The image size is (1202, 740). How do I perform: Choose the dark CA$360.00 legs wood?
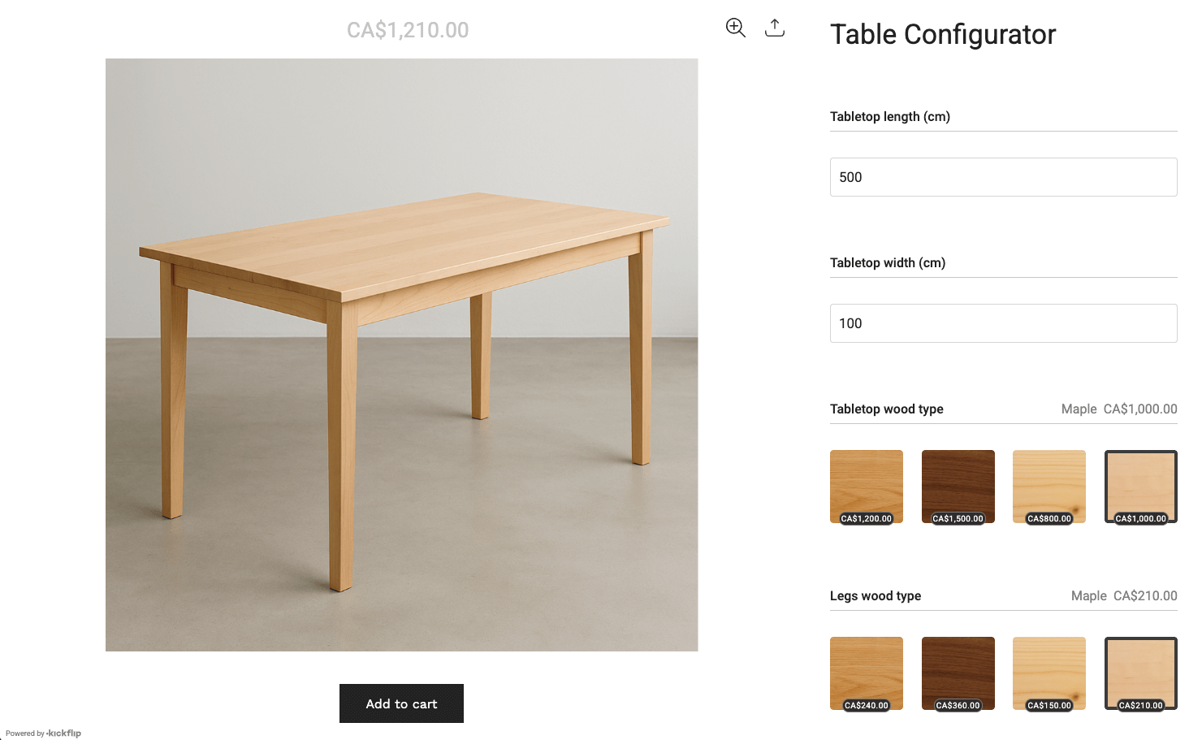pos(958,673)
